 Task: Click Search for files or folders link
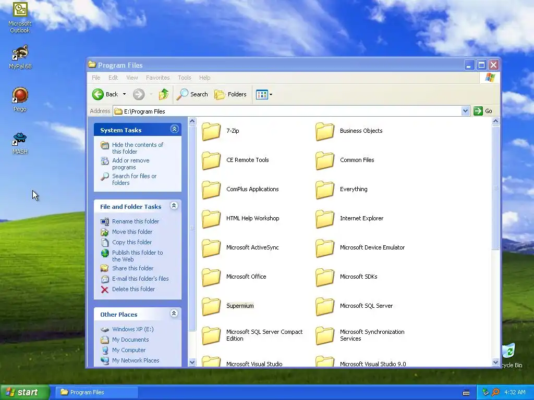pyautogui.click(x=134, y=179)
